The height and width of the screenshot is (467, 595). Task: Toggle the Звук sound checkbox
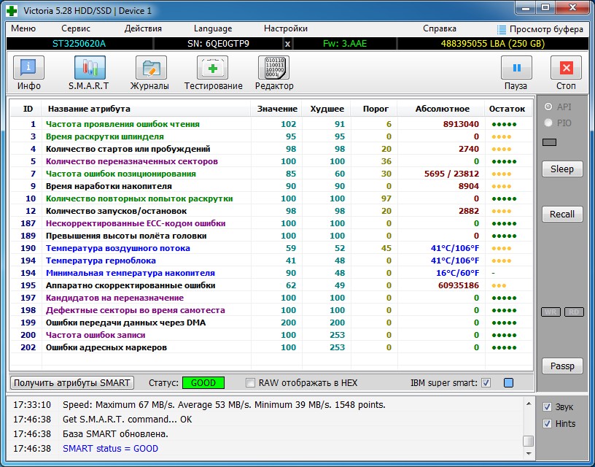547,407
